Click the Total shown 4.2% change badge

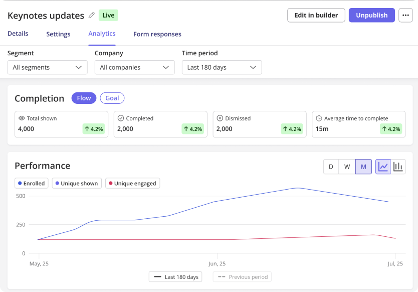94,129
